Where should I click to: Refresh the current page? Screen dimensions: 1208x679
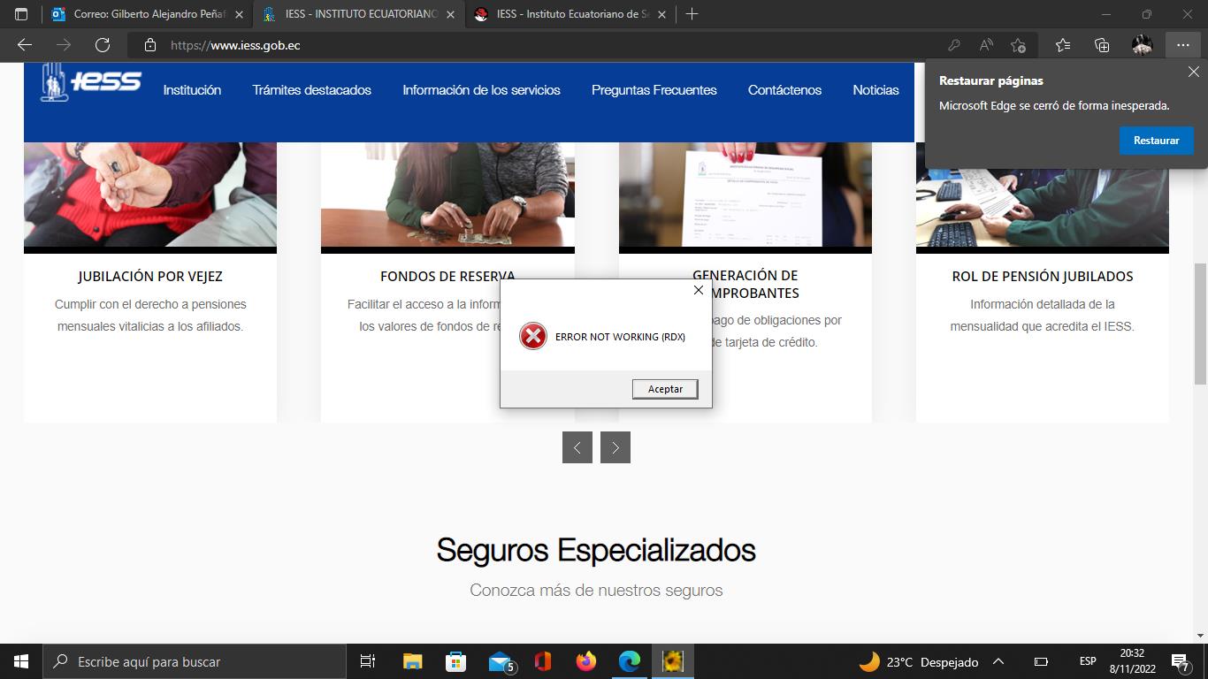(x=103, y=45)
